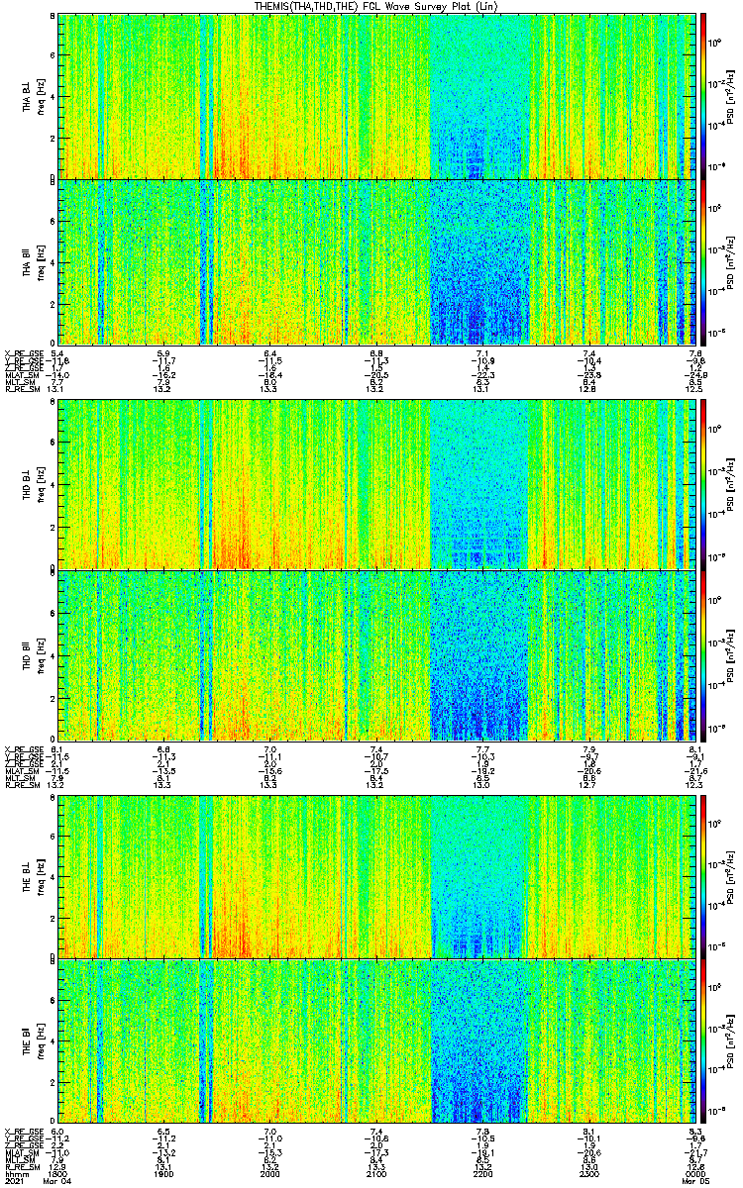Click the 'THA B∥ freq [Hz]' y-axis label
This screenshot has width=743, height=1188.
(x=35, y=261)
